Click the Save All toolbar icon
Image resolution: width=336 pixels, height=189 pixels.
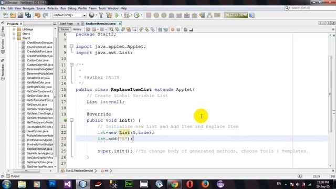[x=28, y=15]
